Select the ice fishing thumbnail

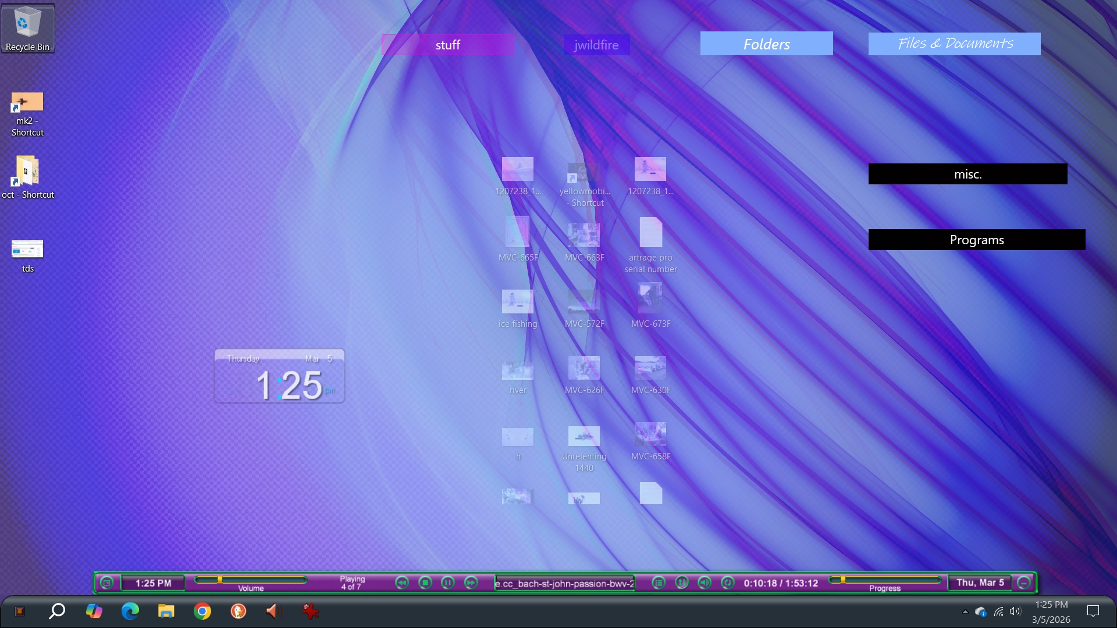[x=517, y=302]
